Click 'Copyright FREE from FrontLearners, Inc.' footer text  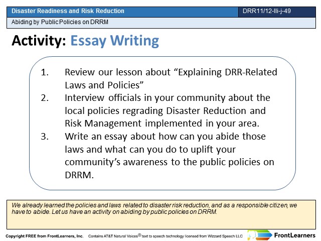click(x=45, y=236)
